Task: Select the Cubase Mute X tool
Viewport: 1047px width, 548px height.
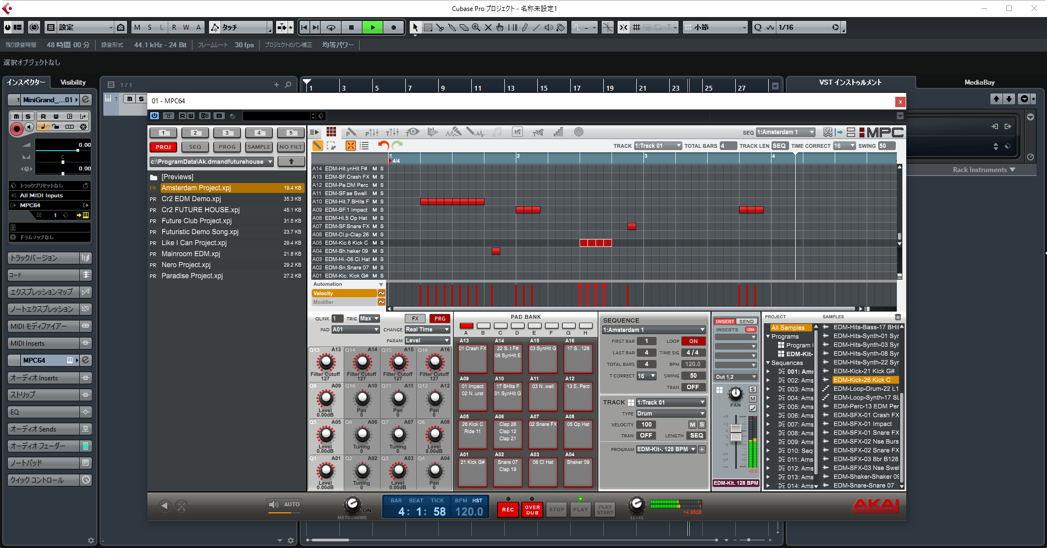Action: 488,27
